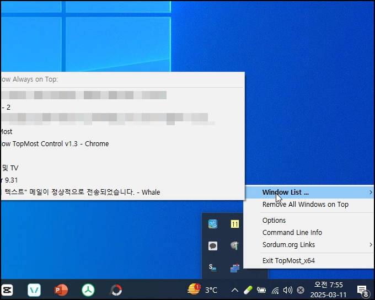This screenshot has height=300, width=375.
Task: Click the speaker volume icon
Action: coord(288,290)
